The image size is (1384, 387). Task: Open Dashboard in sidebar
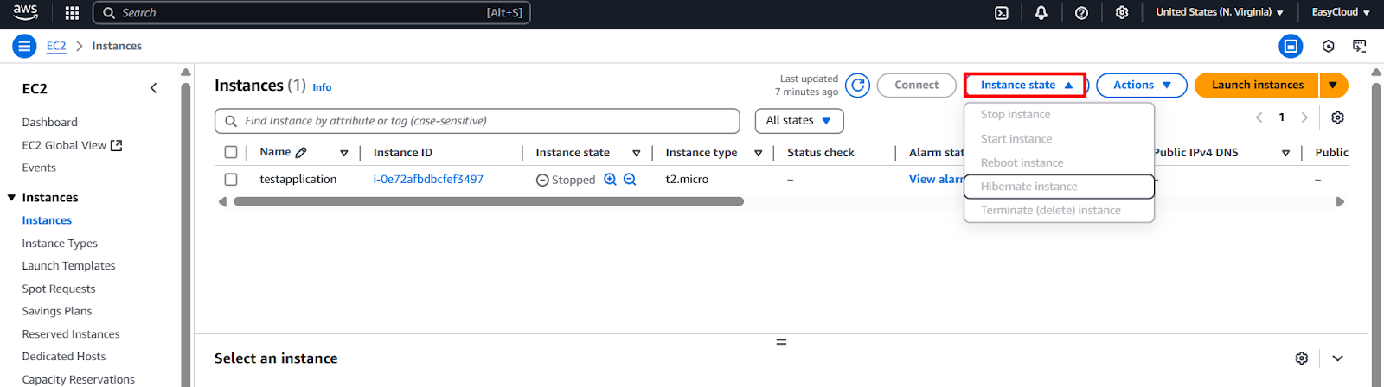[x=49, y=122]
